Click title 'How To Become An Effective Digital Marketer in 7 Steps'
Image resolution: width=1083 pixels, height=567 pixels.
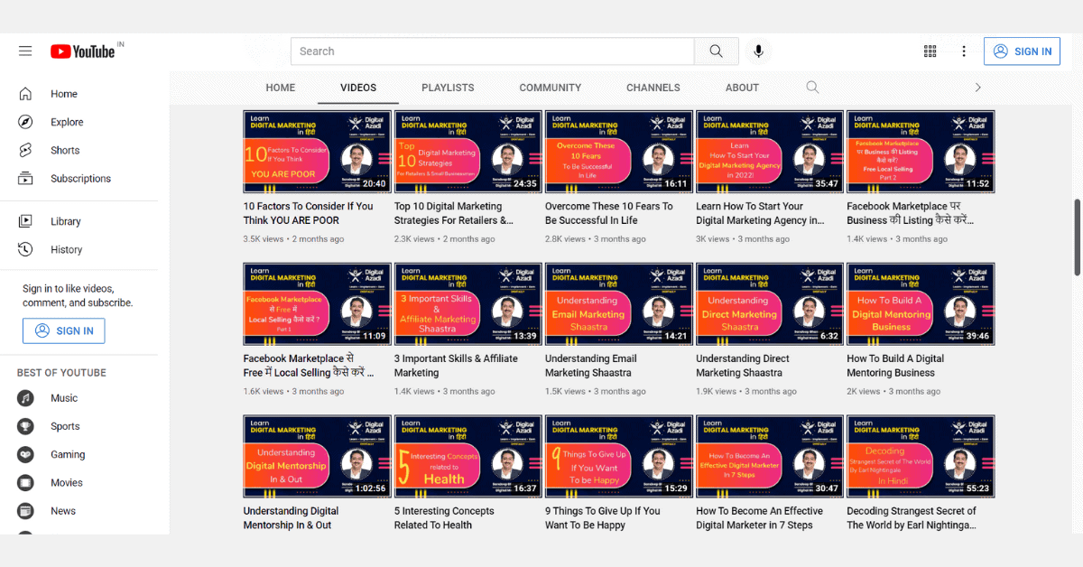pos(760,518)
